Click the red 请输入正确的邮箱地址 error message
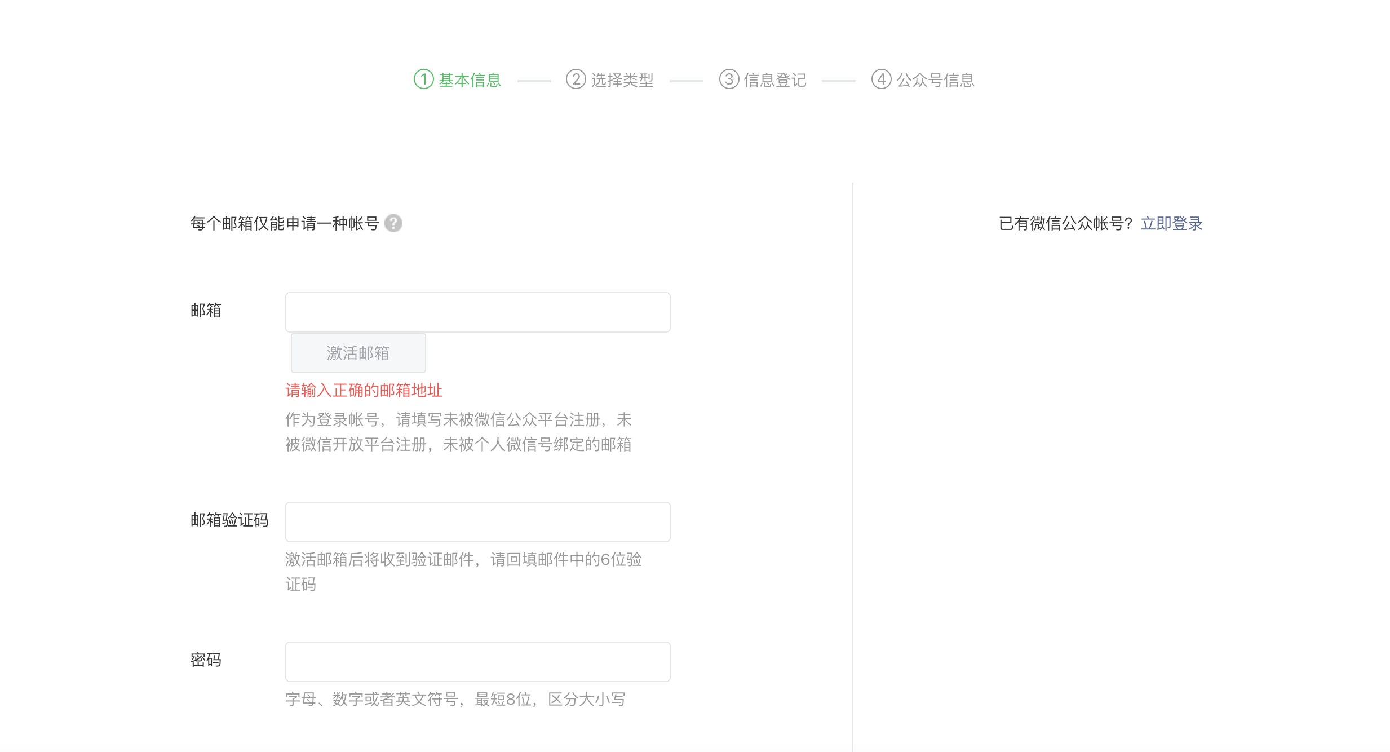Image resolution: width=1390 pixels, height=752 pixels. [x=364, y=390]
